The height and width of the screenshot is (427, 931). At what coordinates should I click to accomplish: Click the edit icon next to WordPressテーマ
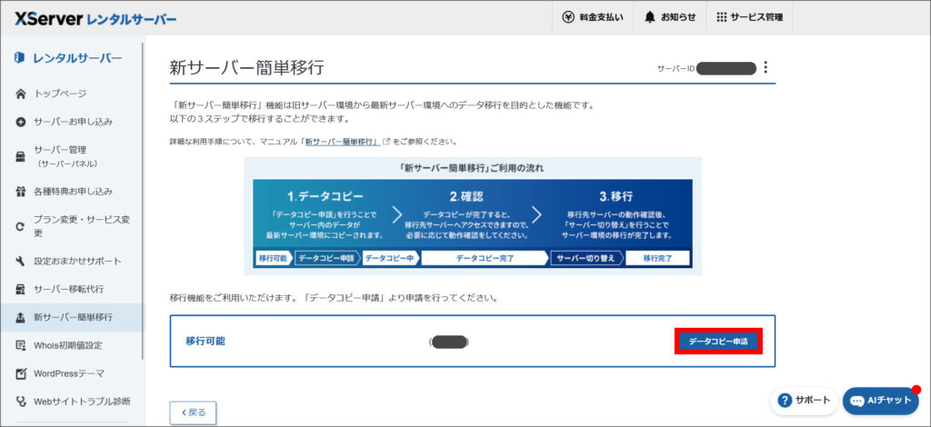(21, 373)
